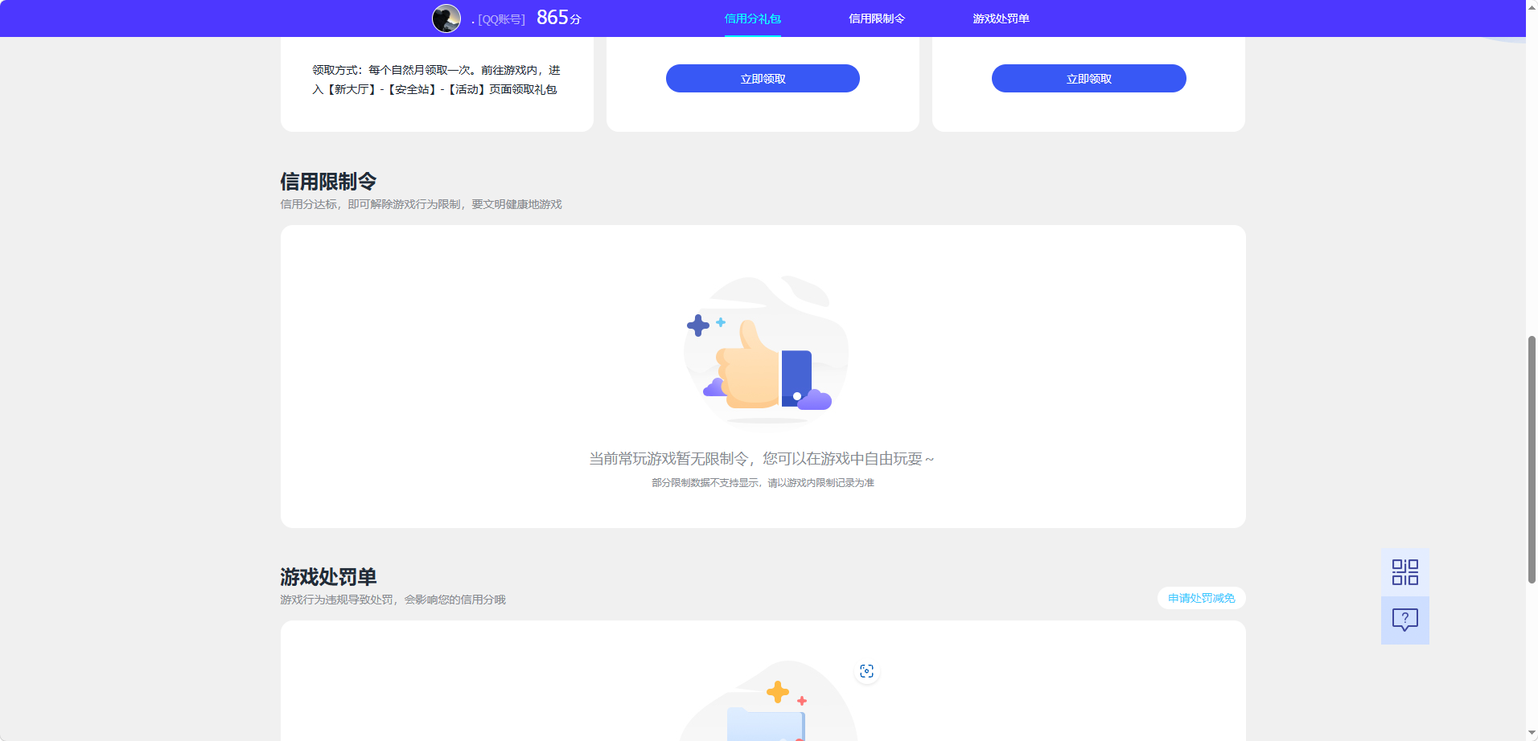Click the 信用限制令 section heading

[x=328, y=181]
